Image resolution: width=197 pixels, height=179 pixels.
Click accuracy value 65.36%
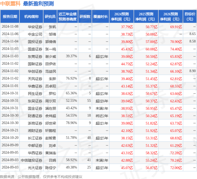71,93
